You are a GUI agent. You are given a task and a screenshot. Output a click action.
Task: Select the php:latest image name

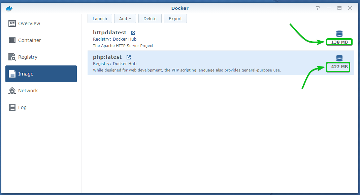(107, 57)
